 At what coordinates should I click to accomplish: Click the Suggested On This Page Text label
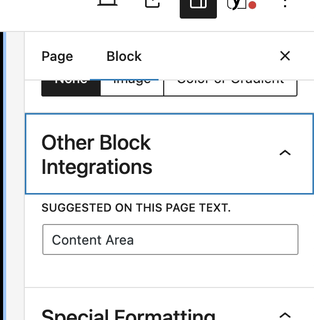coord(136,208)
